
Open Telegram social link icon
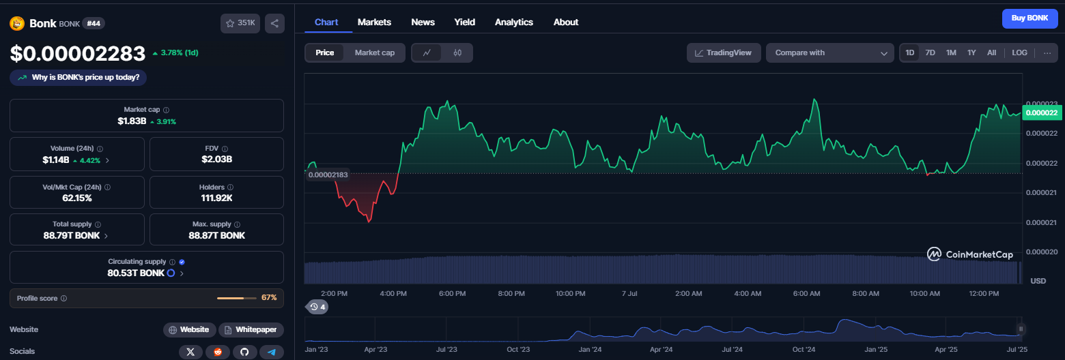tap(272, 352)
